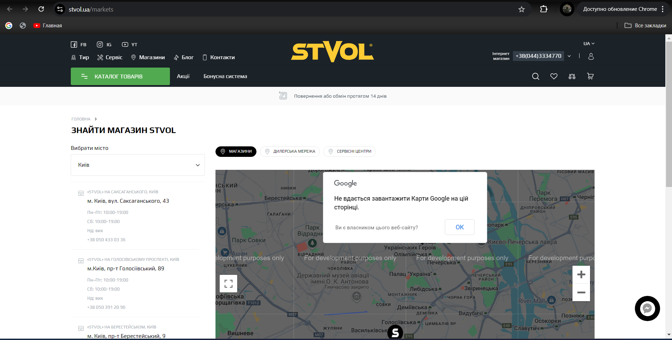Click the 'Повернення або обмін протягом 14 днів' text

pos(340,96)
